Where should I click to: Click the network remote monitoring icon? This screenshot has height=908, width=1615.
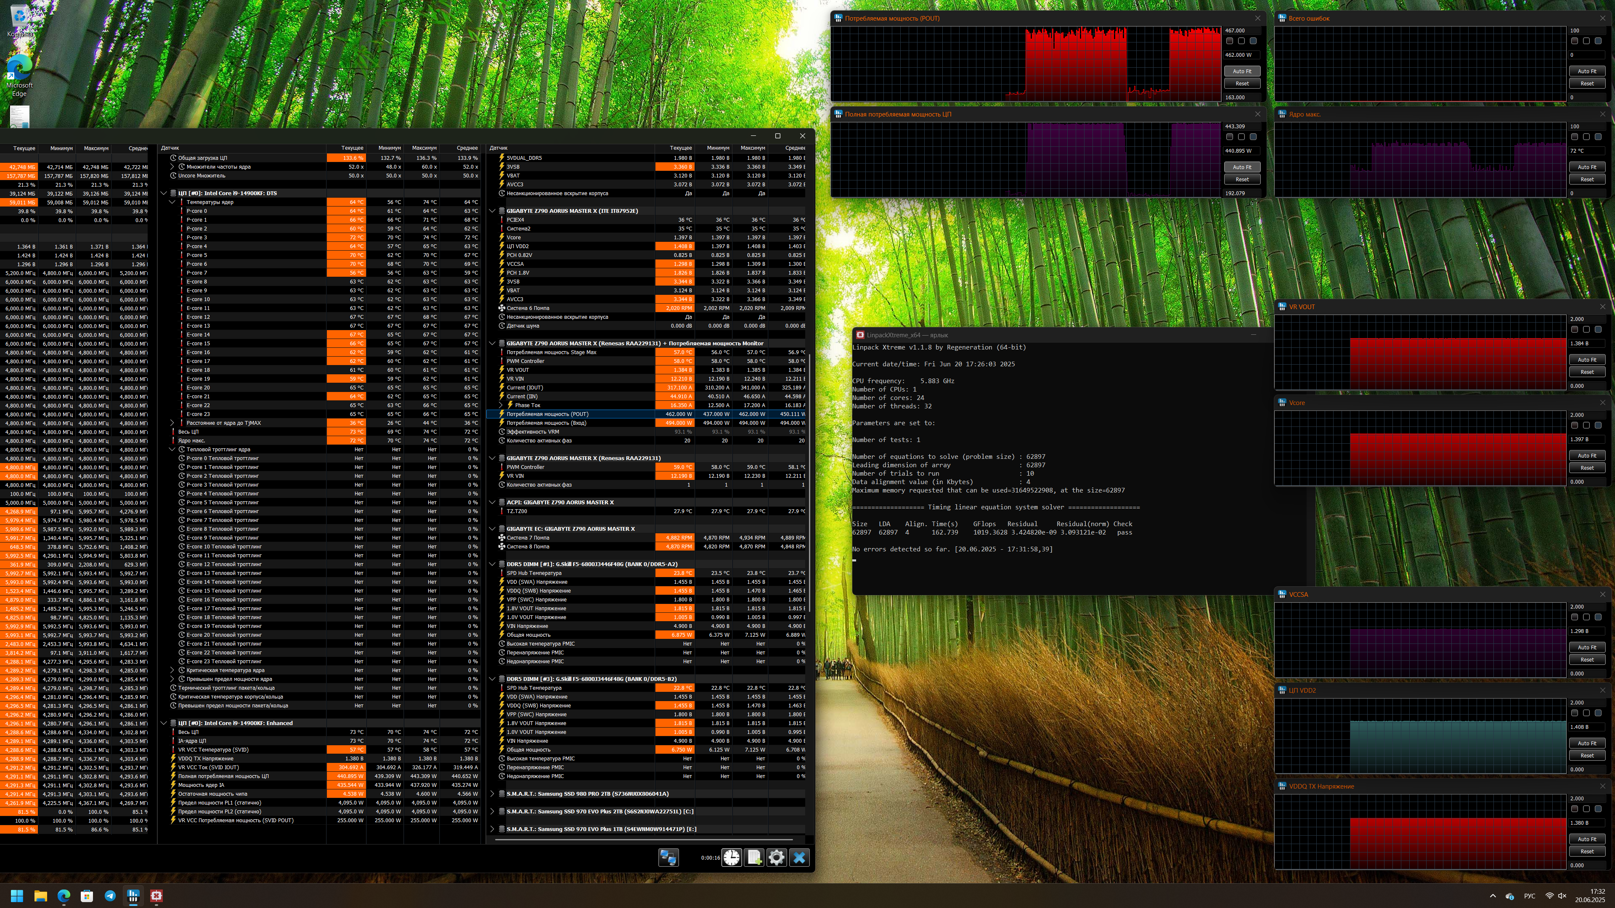668,857
